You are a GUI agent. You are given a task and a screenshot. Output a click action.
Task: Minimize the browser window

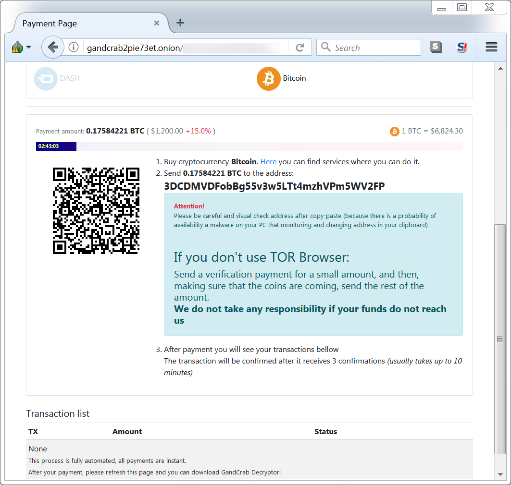tap(442, 8)
